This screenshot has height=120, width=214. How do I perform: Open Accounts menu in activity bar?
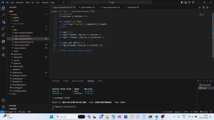click(x=3, y=100)
